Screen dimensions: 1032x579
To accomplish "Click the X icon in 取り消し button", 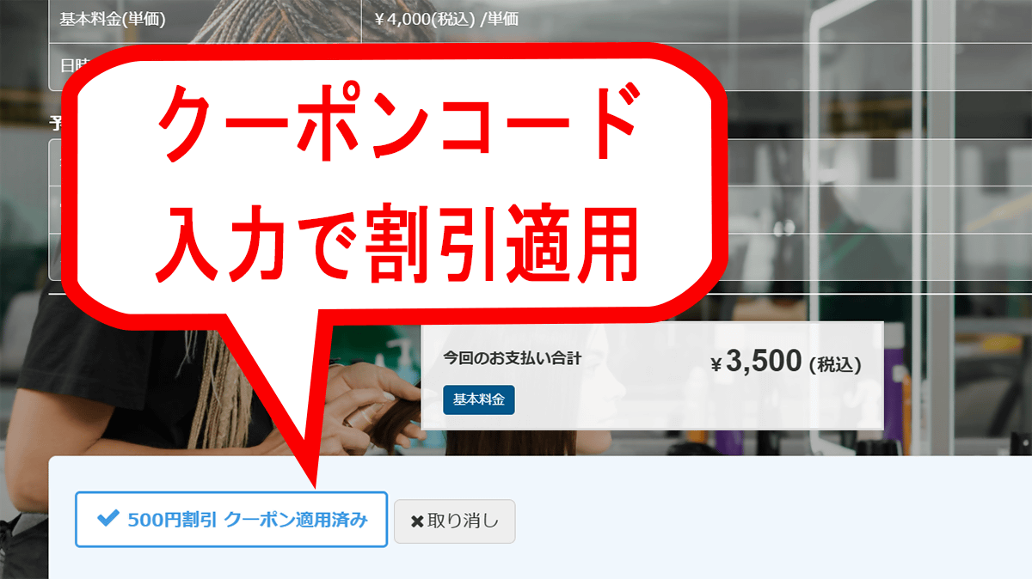I will pyautogui.click(x=417, y=521).
